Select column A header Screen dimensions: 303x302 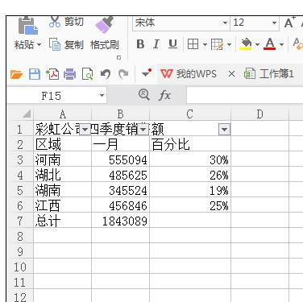pos(63,114)
